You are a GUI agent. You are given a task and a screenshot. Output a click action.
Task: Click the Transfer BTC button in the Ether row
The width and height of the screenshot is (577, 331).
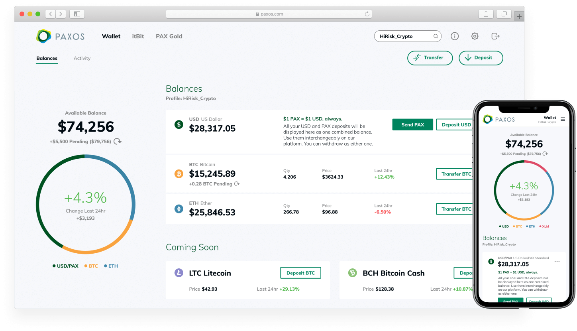[455, 209]
